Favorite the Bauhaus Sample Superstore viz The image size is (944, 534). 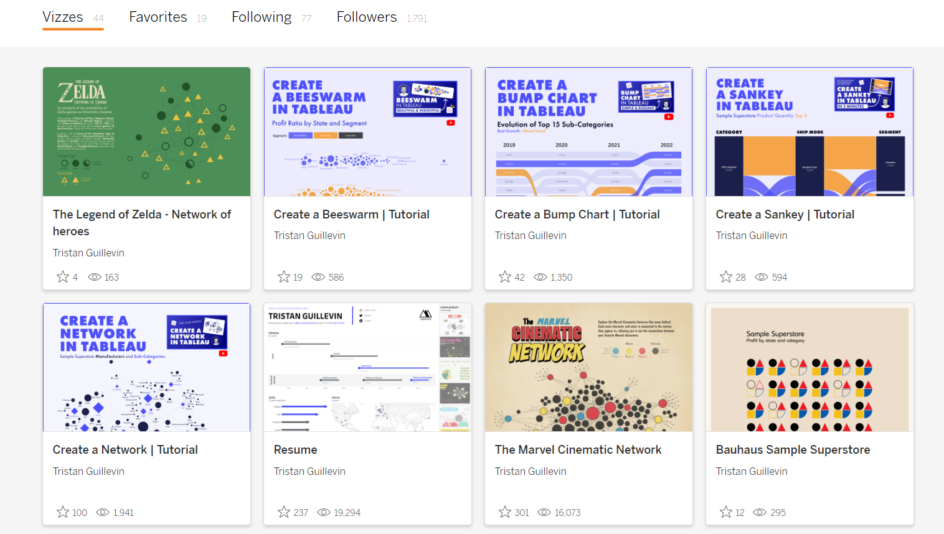[x=726, y=512]
